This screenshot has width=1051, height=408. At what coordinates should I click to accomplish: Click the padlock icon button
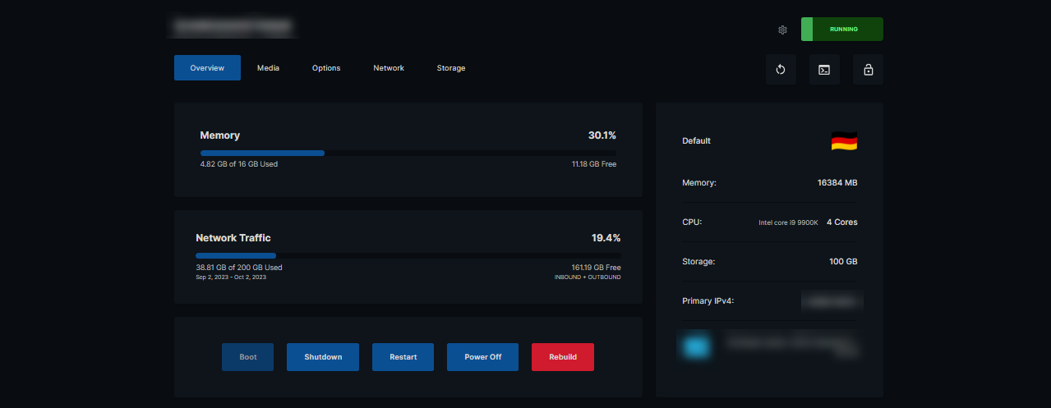click(868, 70)
